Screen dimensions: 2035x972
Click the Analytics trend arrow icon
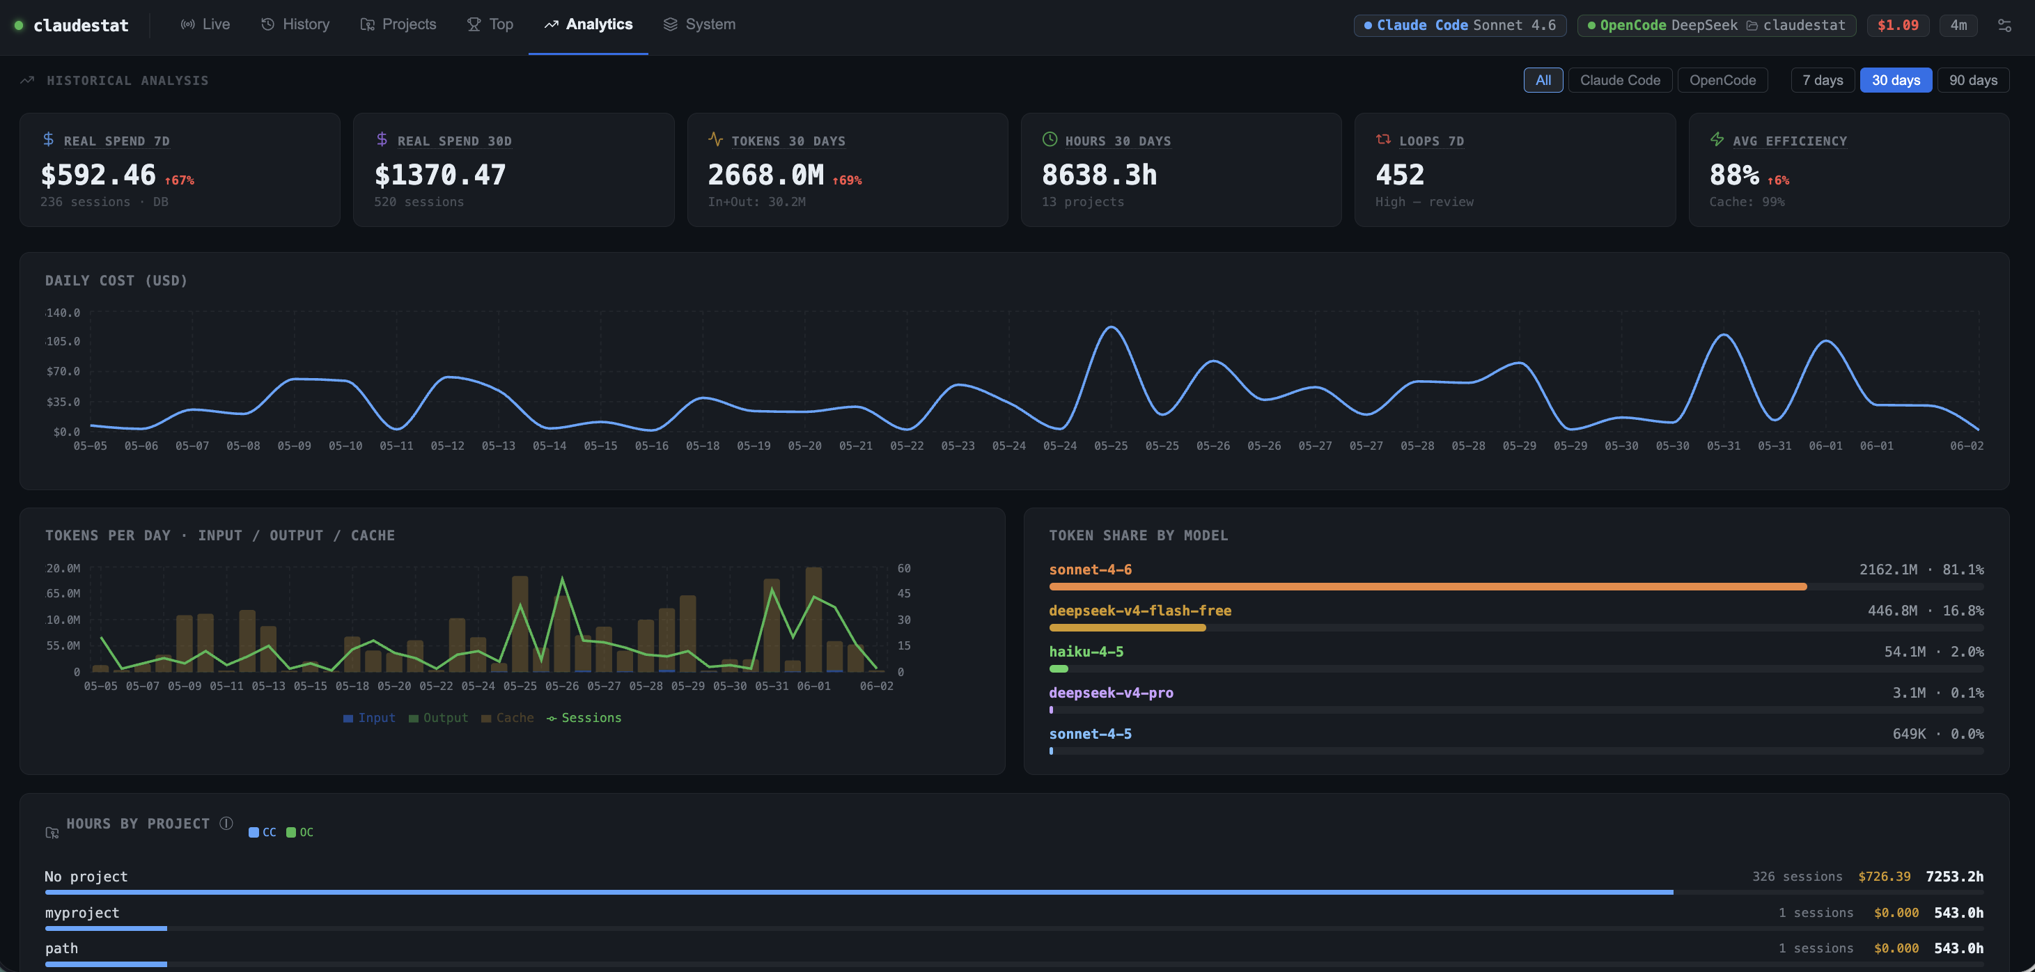point(552,24)
